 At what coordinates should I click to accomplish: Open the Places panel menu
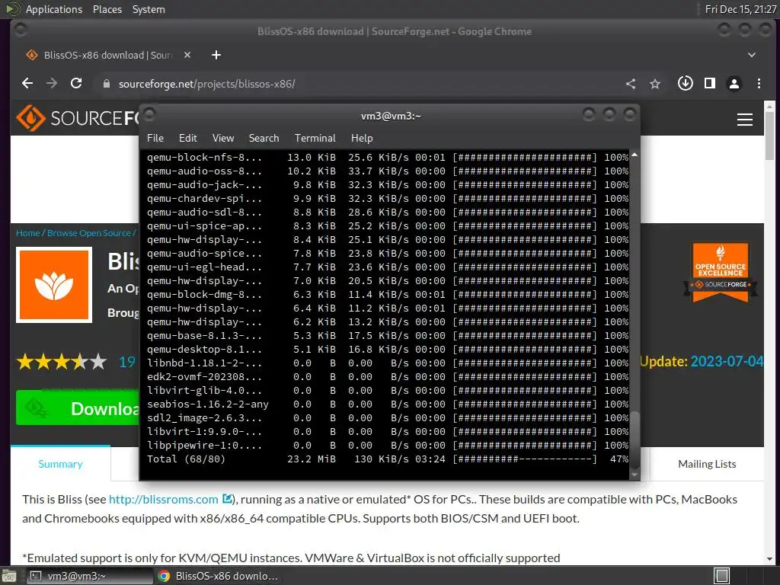point(107,9)
